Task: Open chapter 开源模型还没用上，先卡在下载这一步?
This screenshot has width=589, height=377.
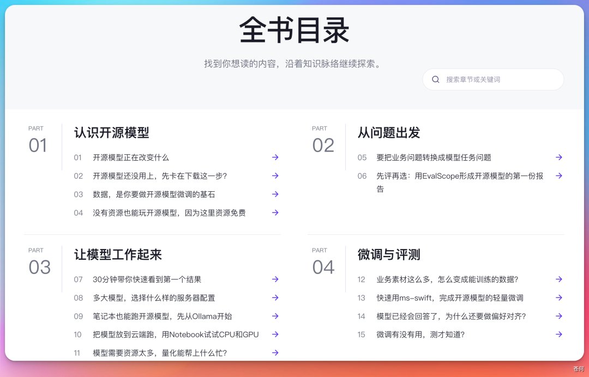Action: 160,176
